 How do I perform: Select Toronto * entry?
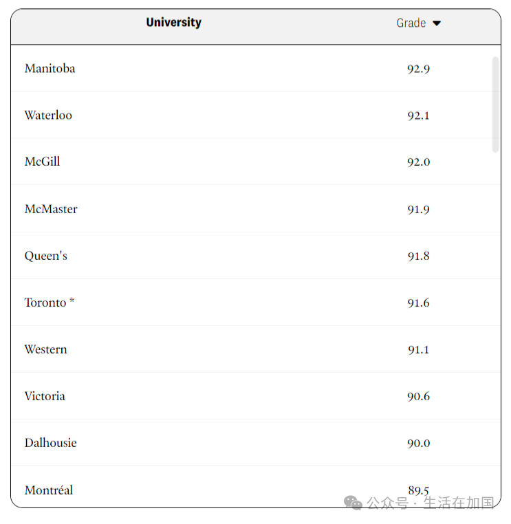coord(50,303)
